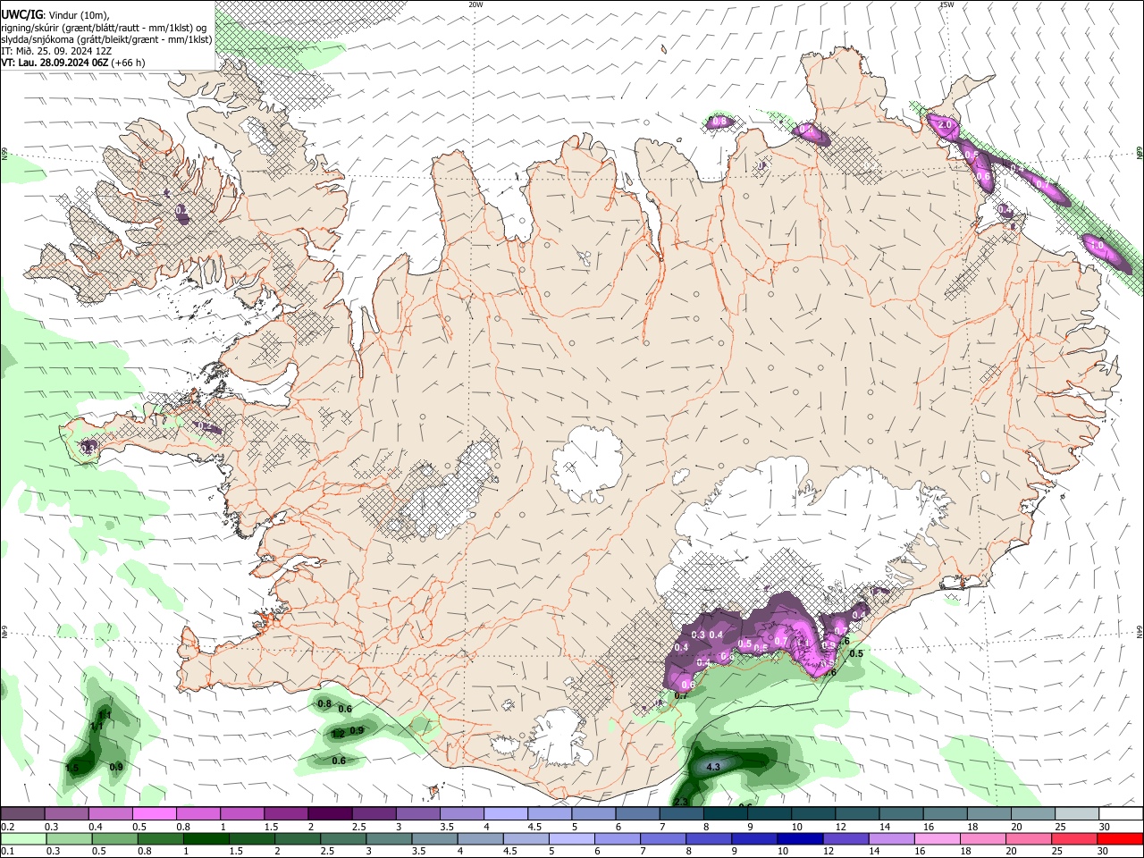Select the snow-scale swatch starting at 3
Screen dimensions: 1144x858
click(x=418, y=814)
